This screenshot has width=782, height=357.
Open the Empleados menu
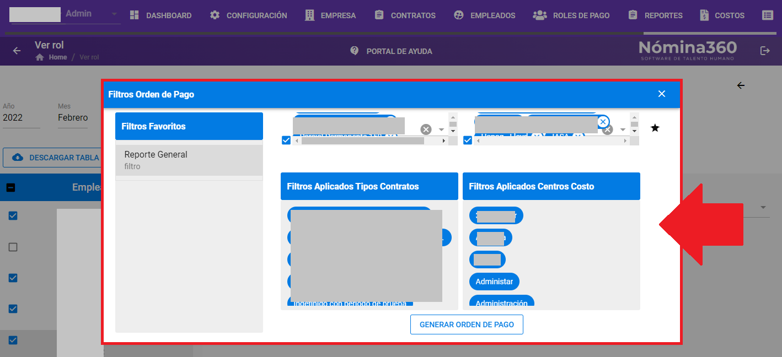[484, 15]
